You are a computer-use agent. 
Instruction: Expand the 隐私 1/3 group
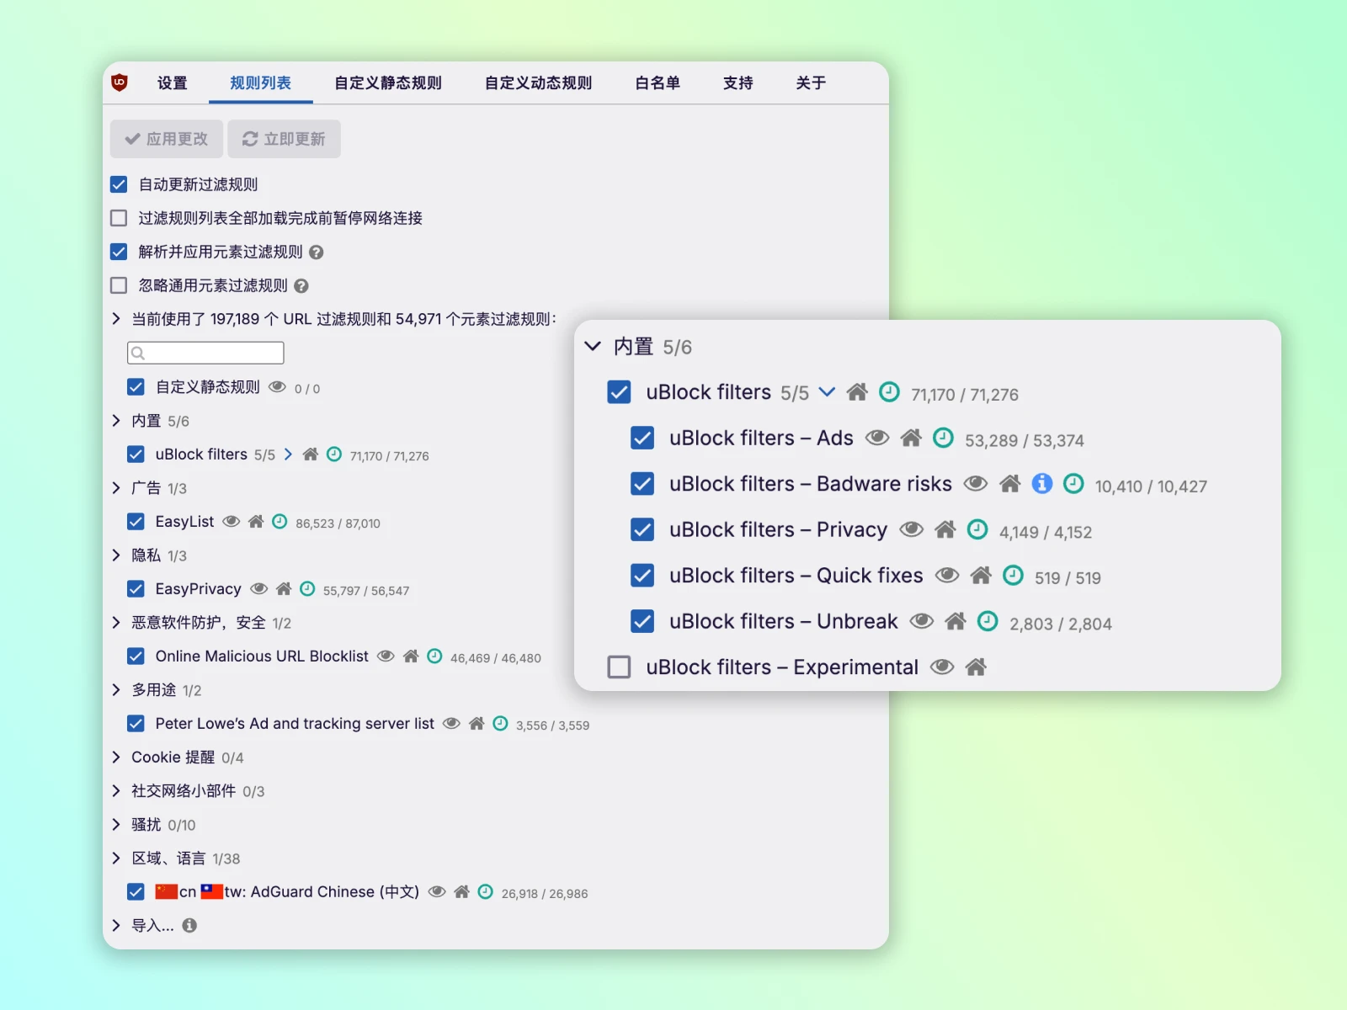click(x=116, y=555)
